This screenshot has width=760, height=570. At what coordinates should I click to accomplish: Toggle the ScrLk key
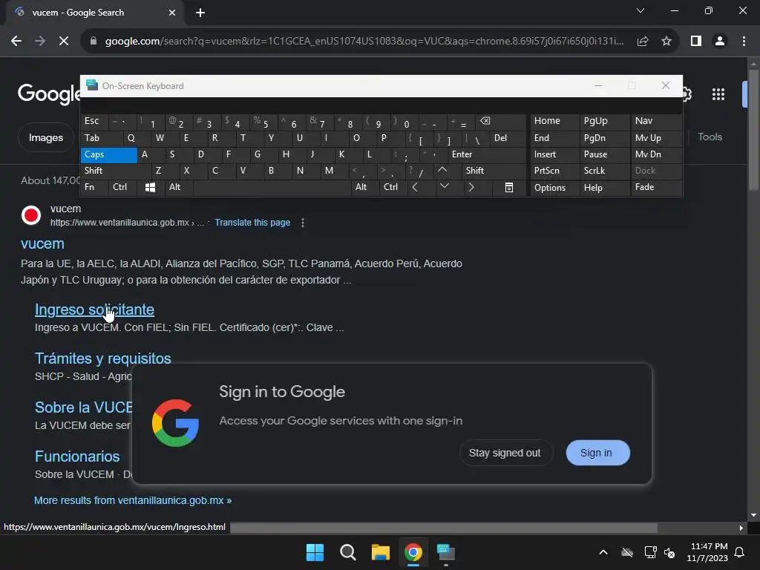(x=605, y=171)
